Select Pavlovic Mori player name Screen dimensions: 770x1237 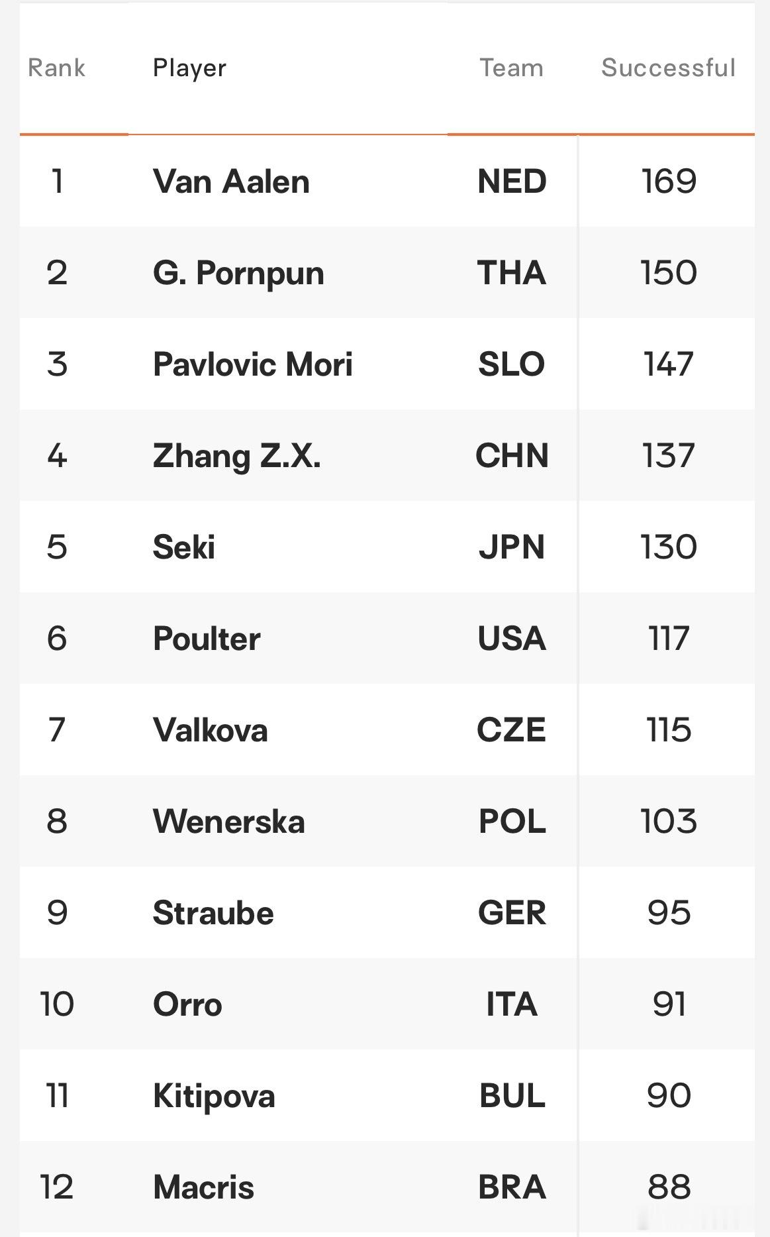[x=252, y=364]
